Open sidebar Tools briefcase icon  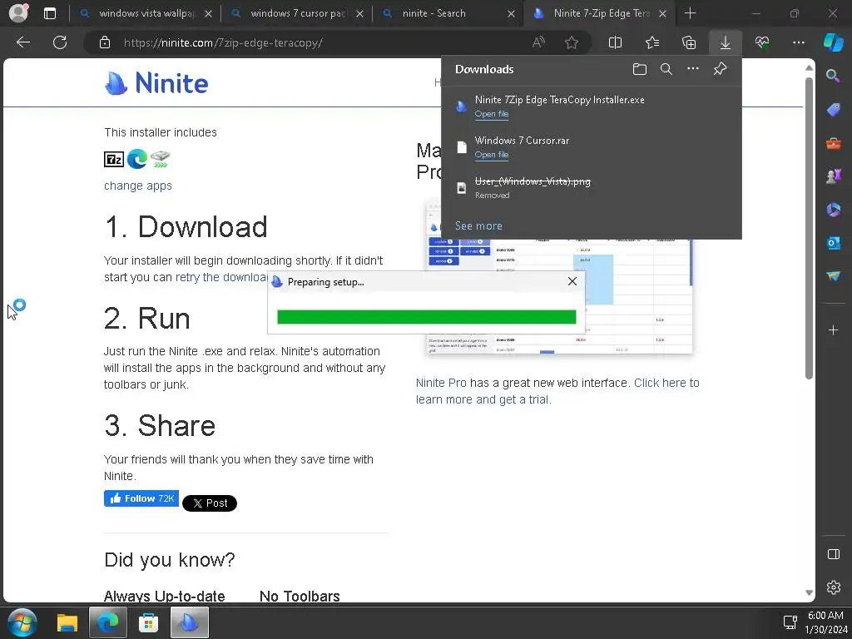point(833,143)
